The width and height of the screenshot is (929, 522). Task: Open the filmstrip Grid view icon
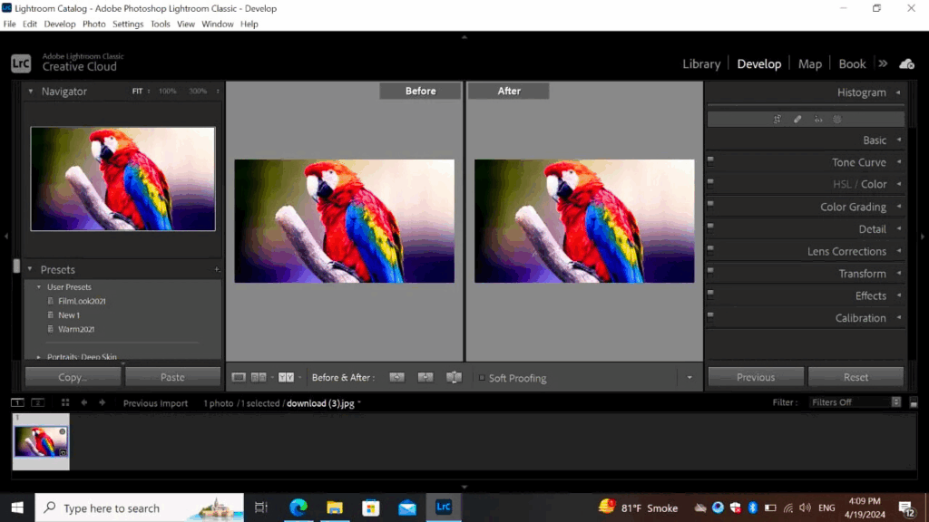tap(65, 402)
